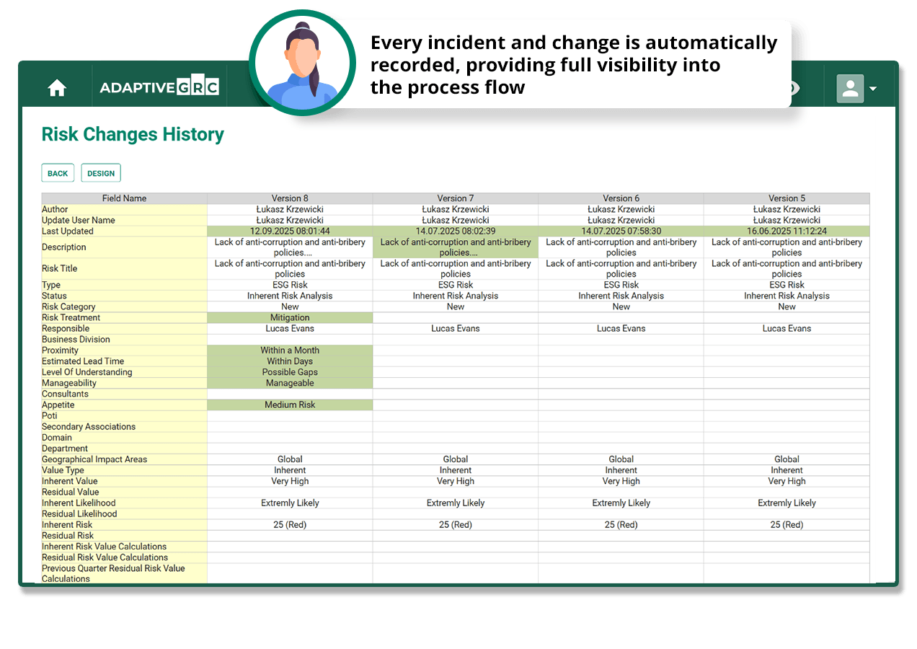Select the Possible Gaps cell
Image resolution: width=917 pixels, height=649 pixels.
point(290,372)
